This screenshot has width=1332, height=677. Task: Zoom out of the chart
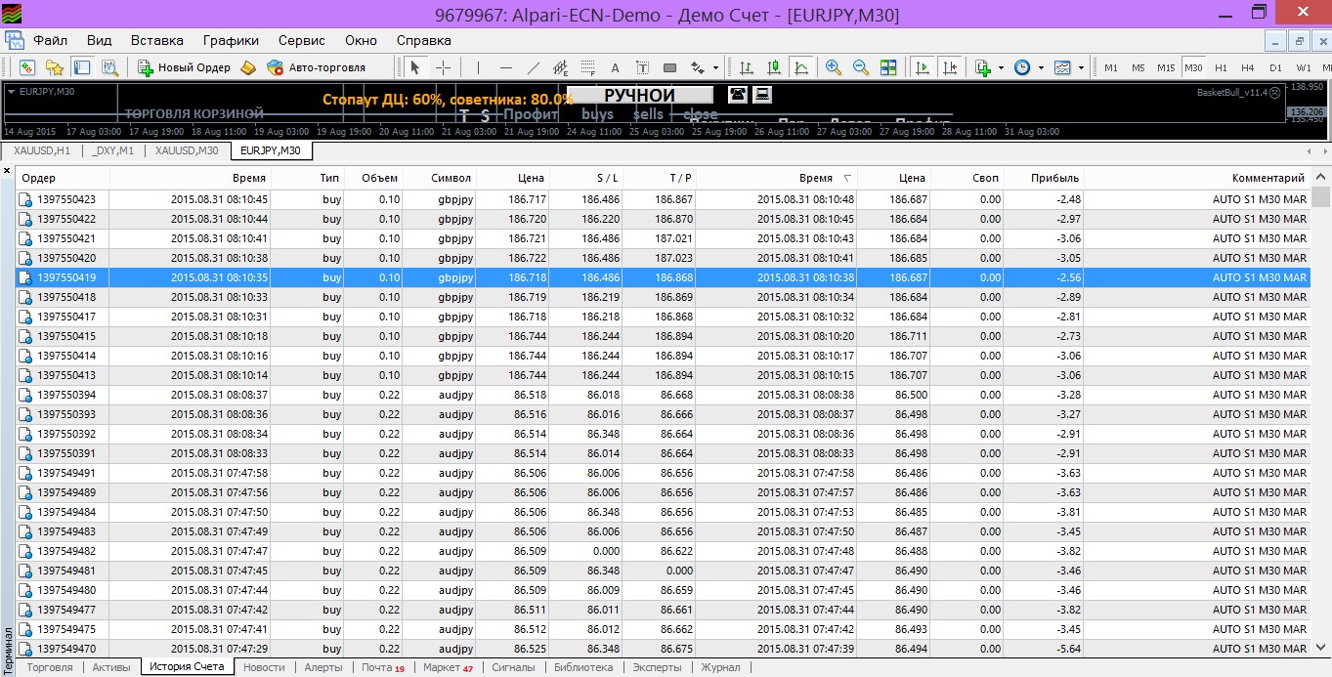pyautogui.click(x=861, y=67)
